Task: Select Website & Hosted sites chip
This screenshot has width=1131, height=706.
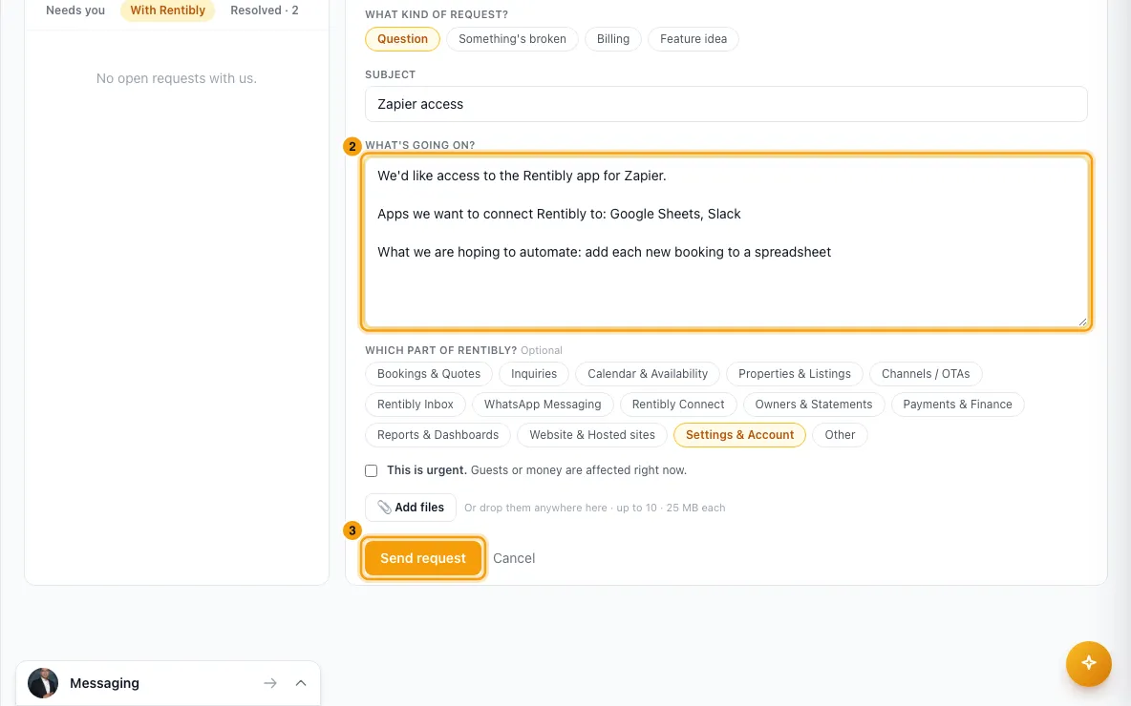Action: 592,435
